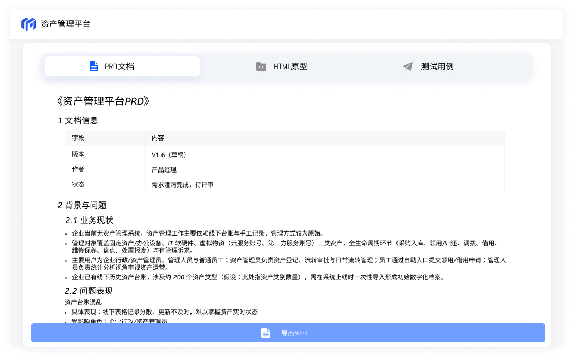Click the heading 1 文档信息
The width and height of the screenshot is (573, 359).
coord(78,120)
